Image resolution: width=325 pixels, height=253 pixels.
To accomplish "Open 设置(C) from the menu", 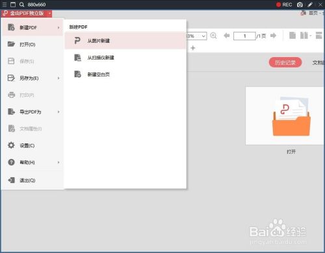I will click(x=32, y=145).
